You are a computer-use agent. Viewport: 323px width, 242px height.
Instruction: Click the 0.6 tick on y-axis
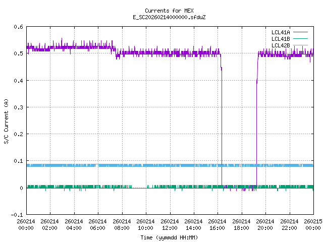pos(18,27)
